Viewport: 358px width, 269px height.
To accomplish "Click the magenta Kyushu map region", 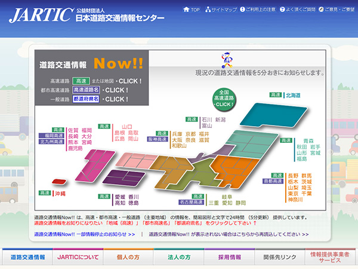I will (94, 166).
